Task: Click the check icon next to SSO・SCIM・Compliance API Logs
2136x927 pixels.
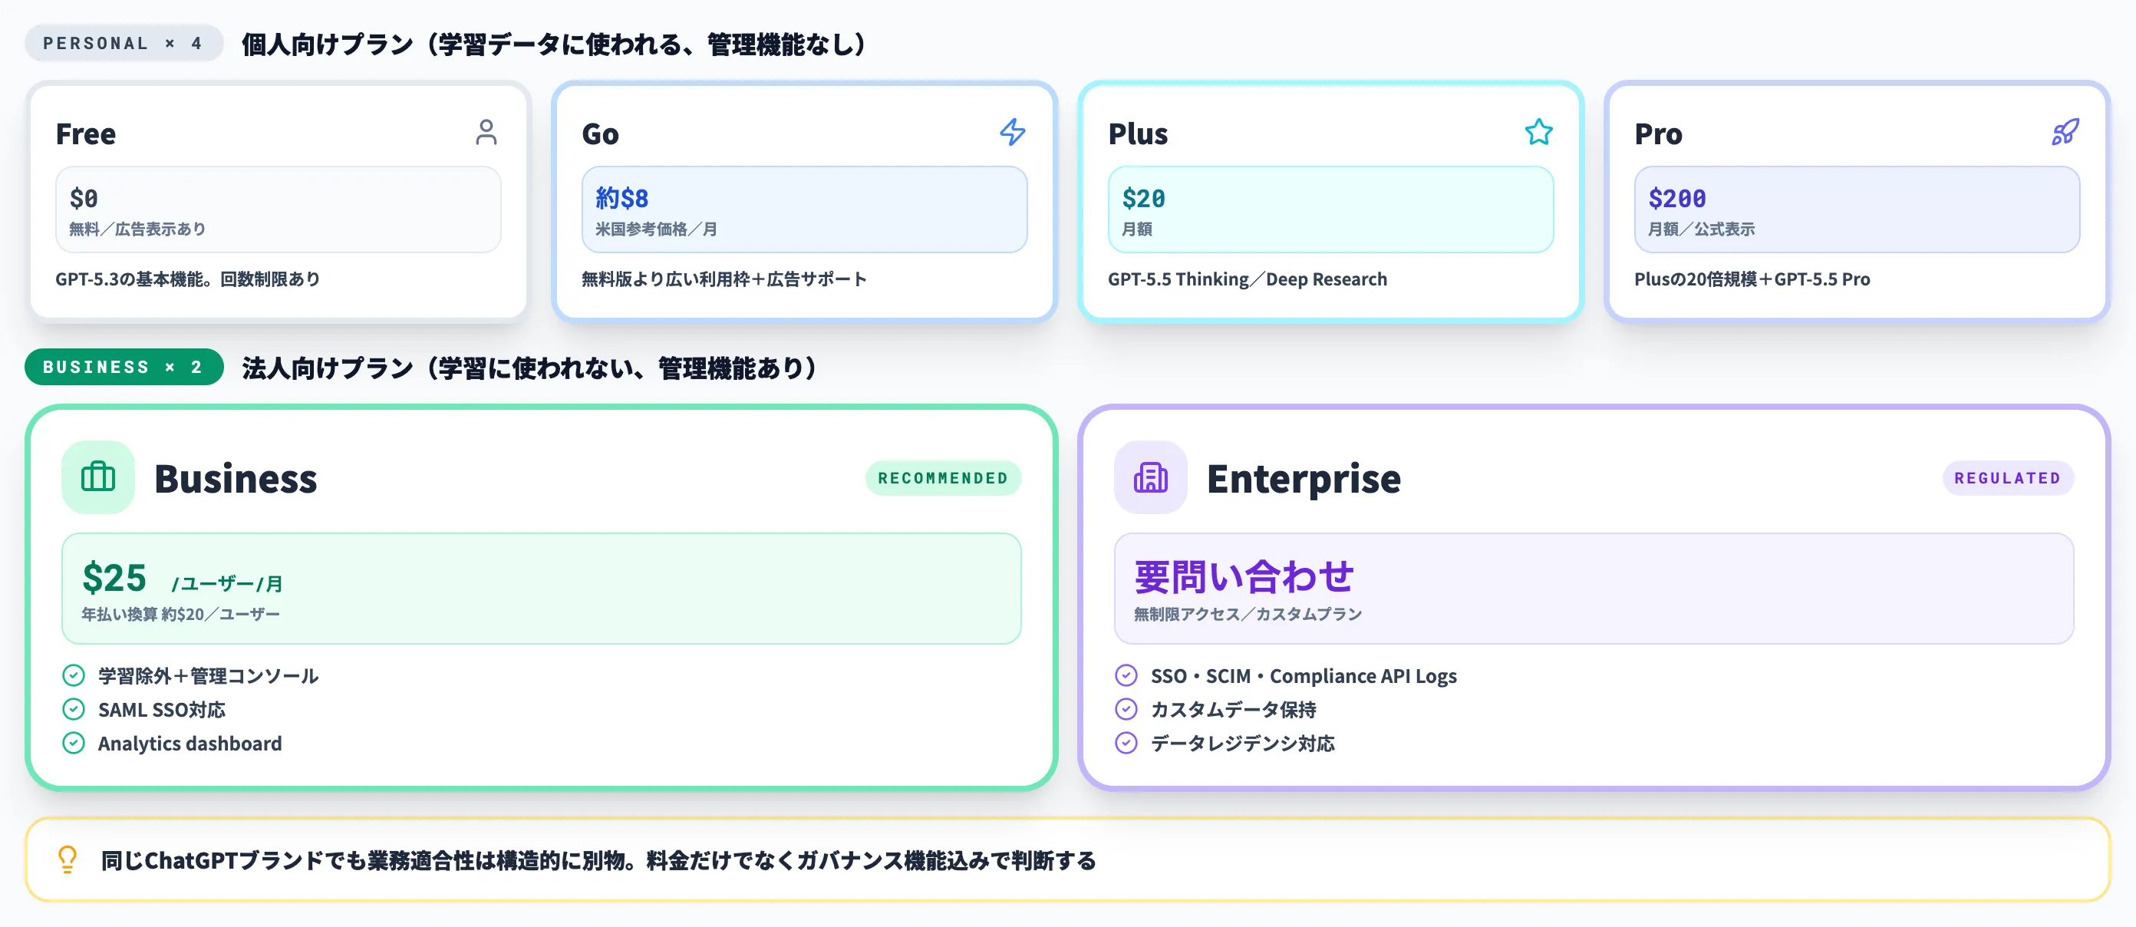Action: [x=1126, y=675]
